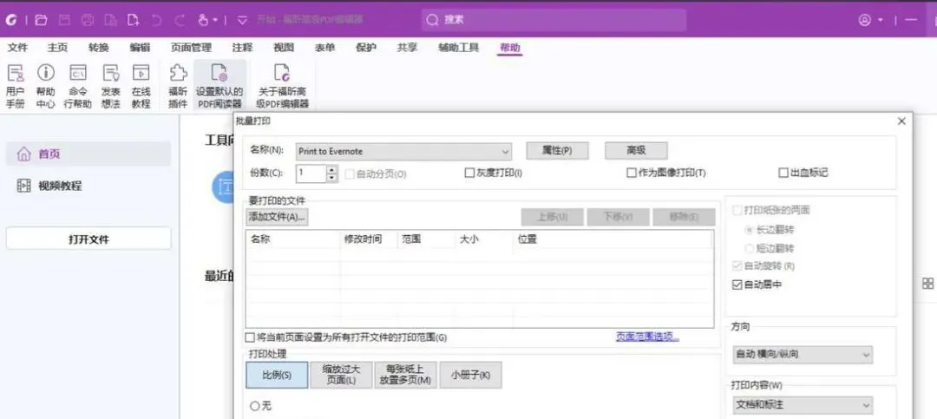Open the 方向 dropdown 自动 横向/纵向
Screen dimensions: 937x419
pyautogui.click(x=803, y=355)
